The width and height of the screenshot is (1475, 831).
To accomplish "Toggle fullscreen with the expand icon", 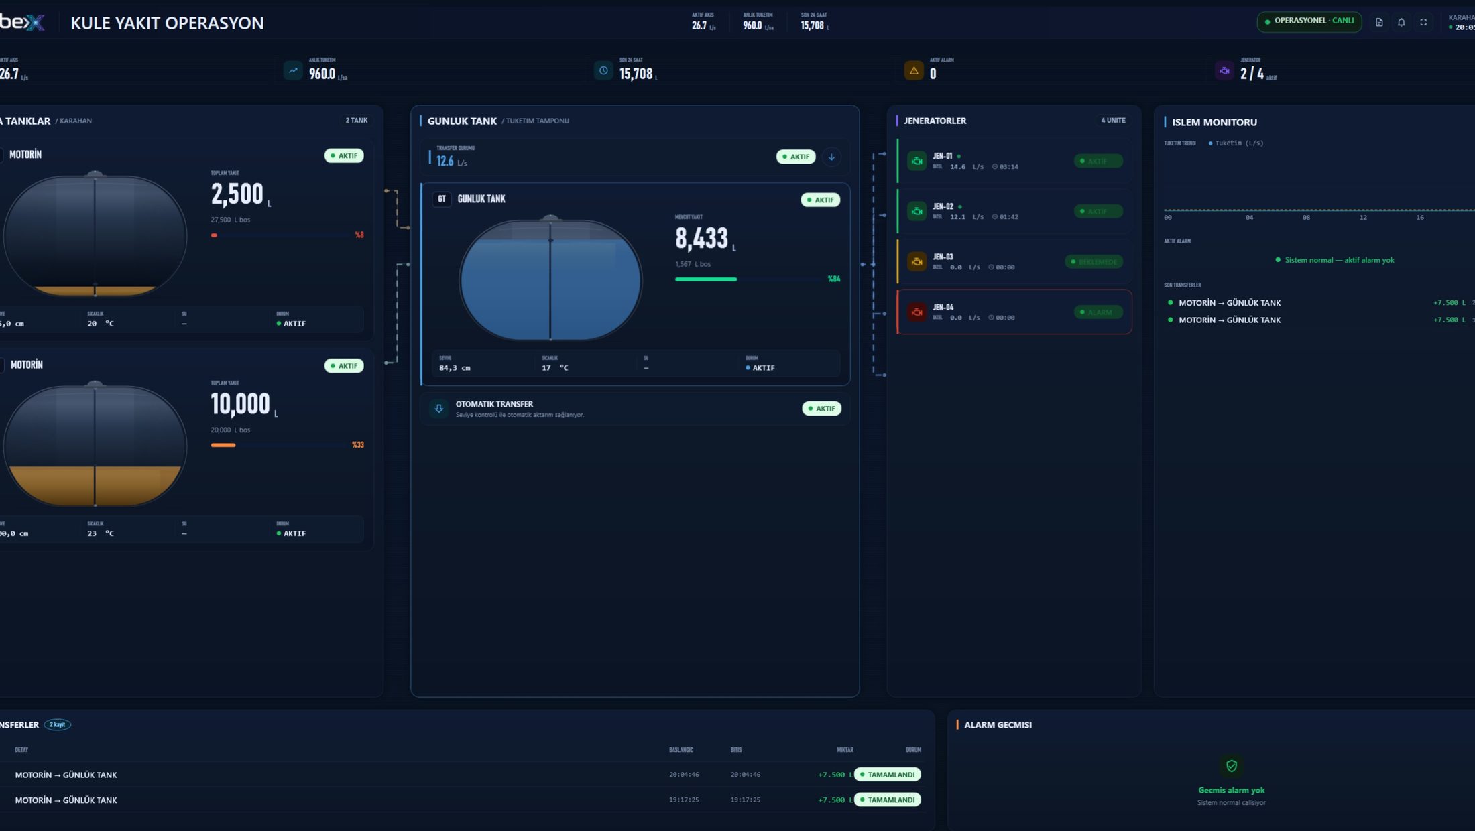I will pyautogui.click(x=1423, y=22).
